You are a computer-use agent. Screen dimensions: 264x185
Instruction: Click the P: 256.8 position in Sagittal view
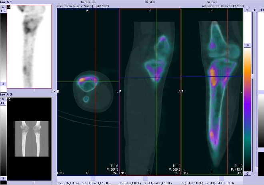(x=174, y=169)
